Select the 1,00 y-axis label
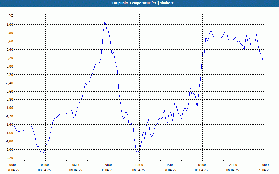 (10, 25)
